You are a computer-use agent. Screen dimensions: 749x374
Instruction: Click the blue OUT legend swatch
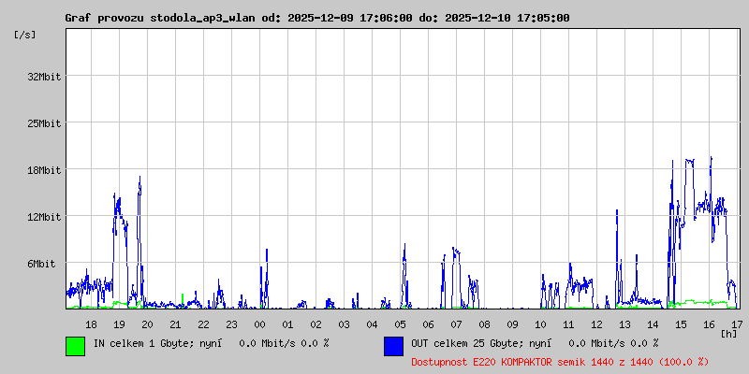pyautogui.click(x=393, y=345)
